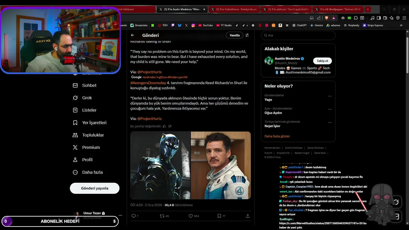Open the Black Panther image thumbnail
The width and height of the screenshot is (409, 230).
[x=160, y=165]
